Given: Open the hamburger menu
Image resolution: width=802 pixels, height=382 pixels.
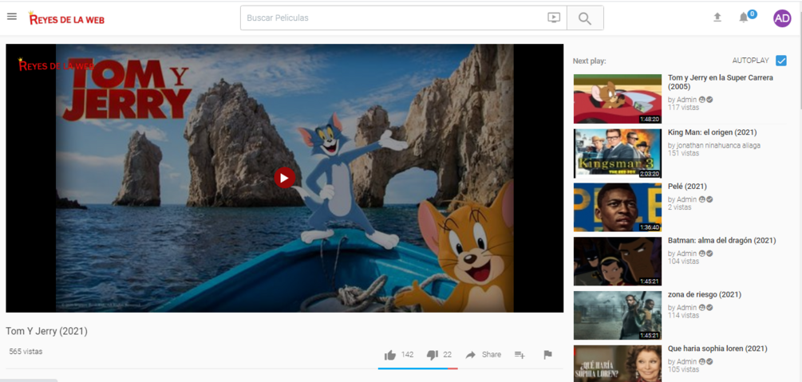Looking at the screenshot, I should coord(12,17).
